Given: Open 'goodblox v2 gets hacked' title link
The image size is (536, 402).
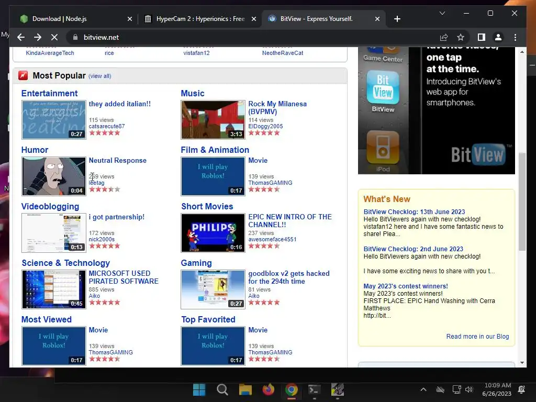Looking at the screenshot, I should click(289, 277).
